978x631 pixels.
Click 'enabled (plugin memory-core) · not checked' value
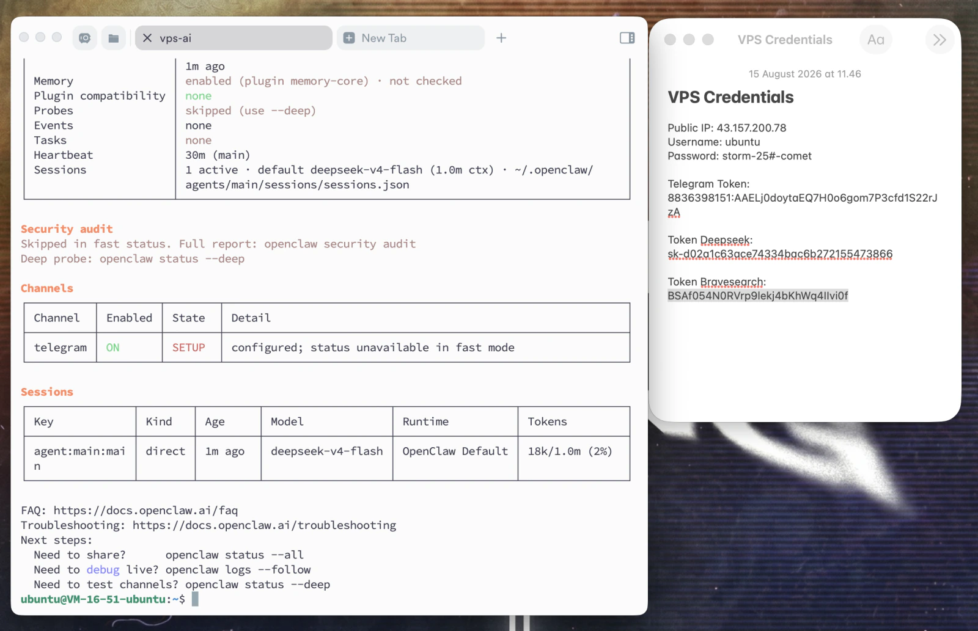tap(324, 81)
